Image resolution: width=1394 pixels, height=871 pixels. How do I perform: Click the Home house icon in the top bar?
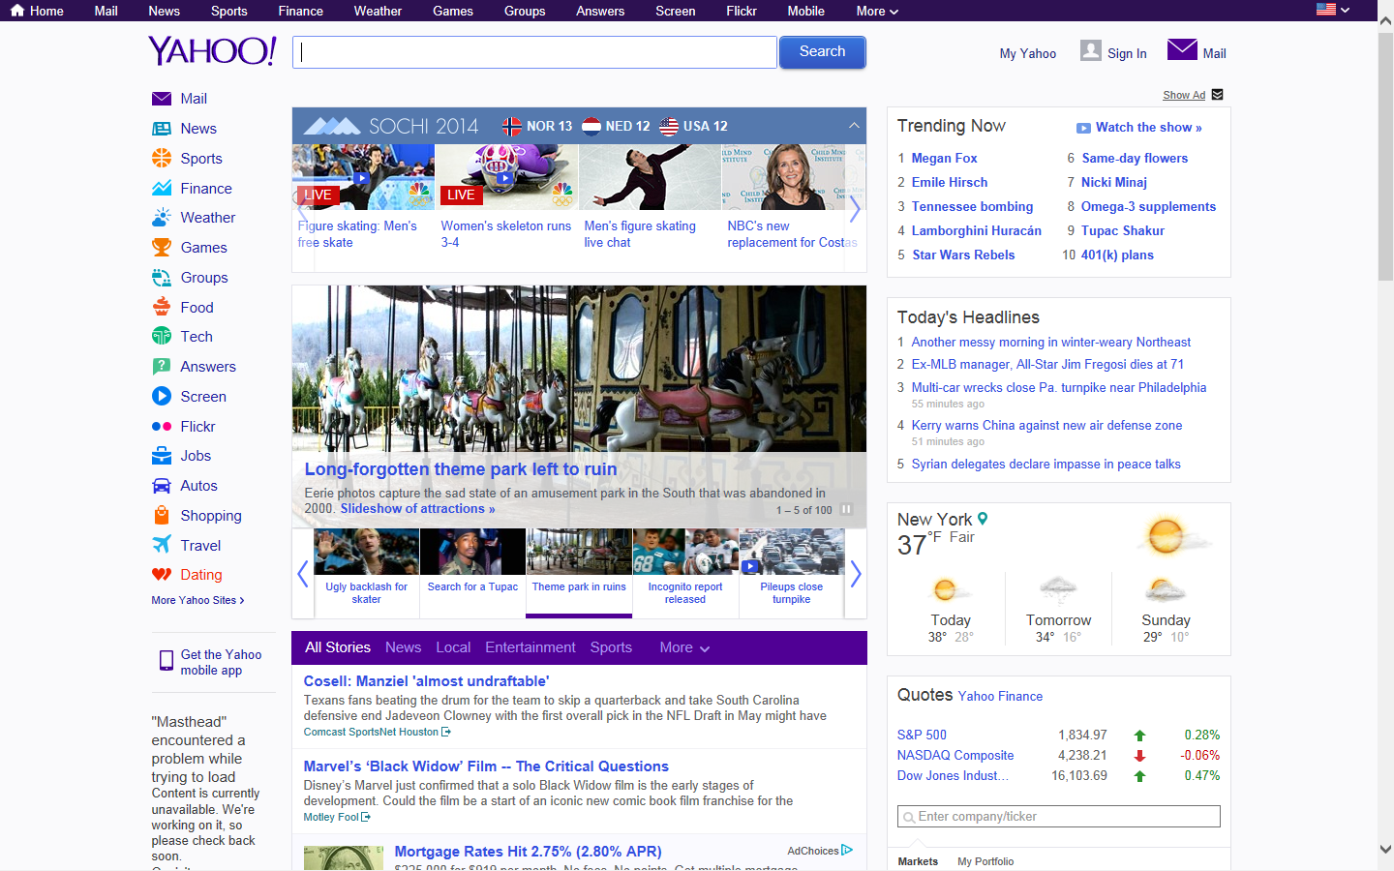[17, 11]
